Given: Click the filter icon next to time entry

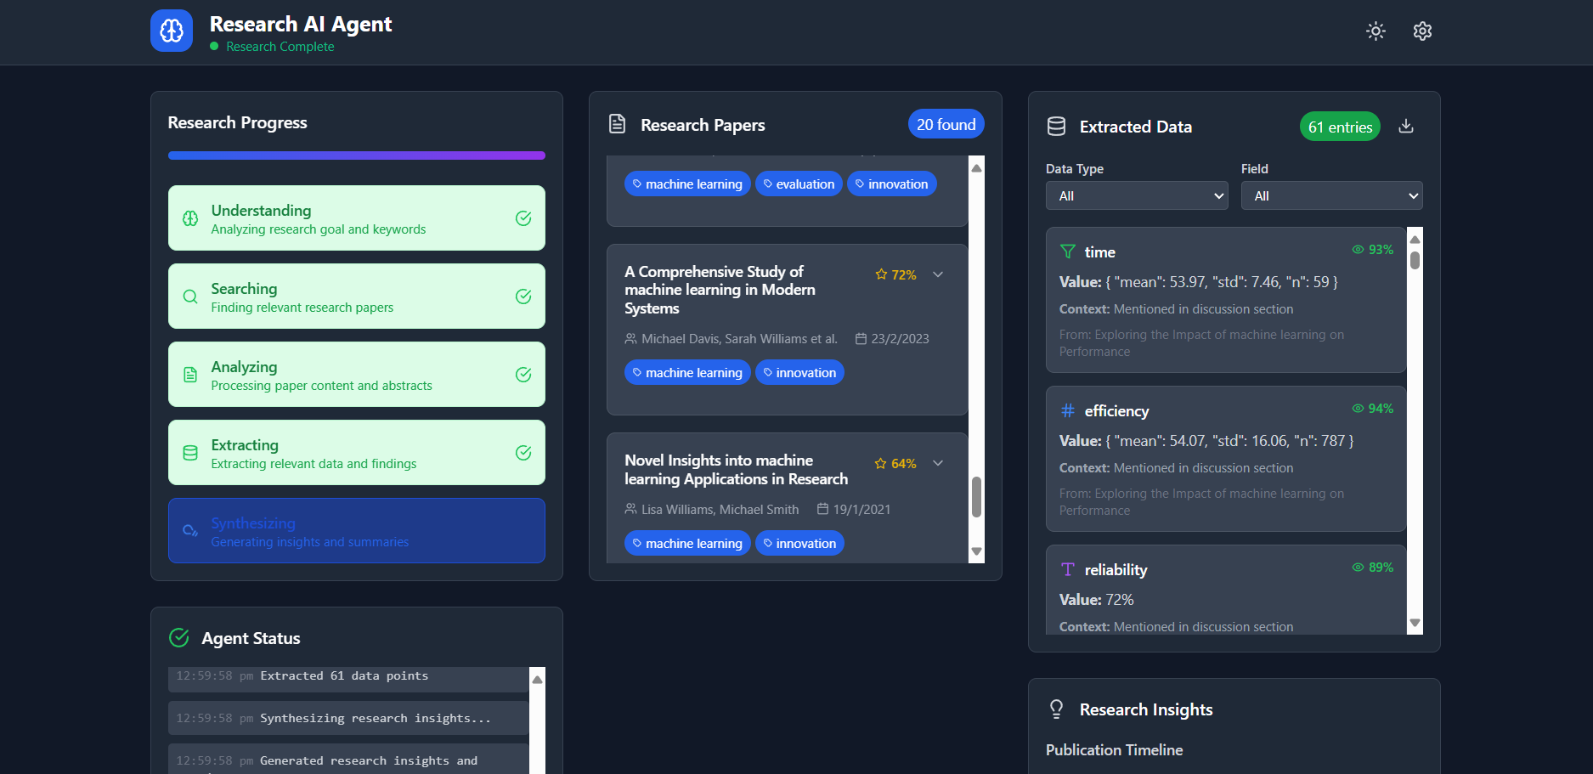Looking at the screenshot, I should [x=1067, y=251].
